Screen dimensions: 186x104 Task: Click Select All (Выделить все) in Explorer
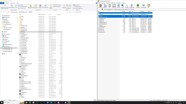click(76, 5)
